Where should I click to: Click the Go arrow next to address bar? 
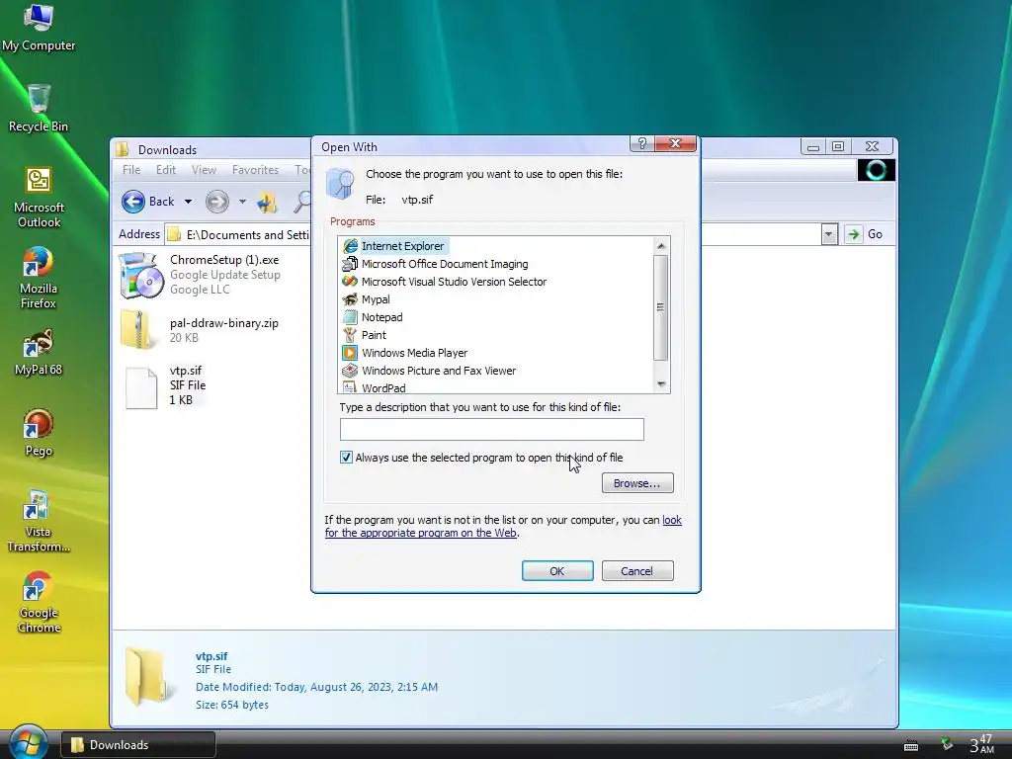click(x=853, y=234)
